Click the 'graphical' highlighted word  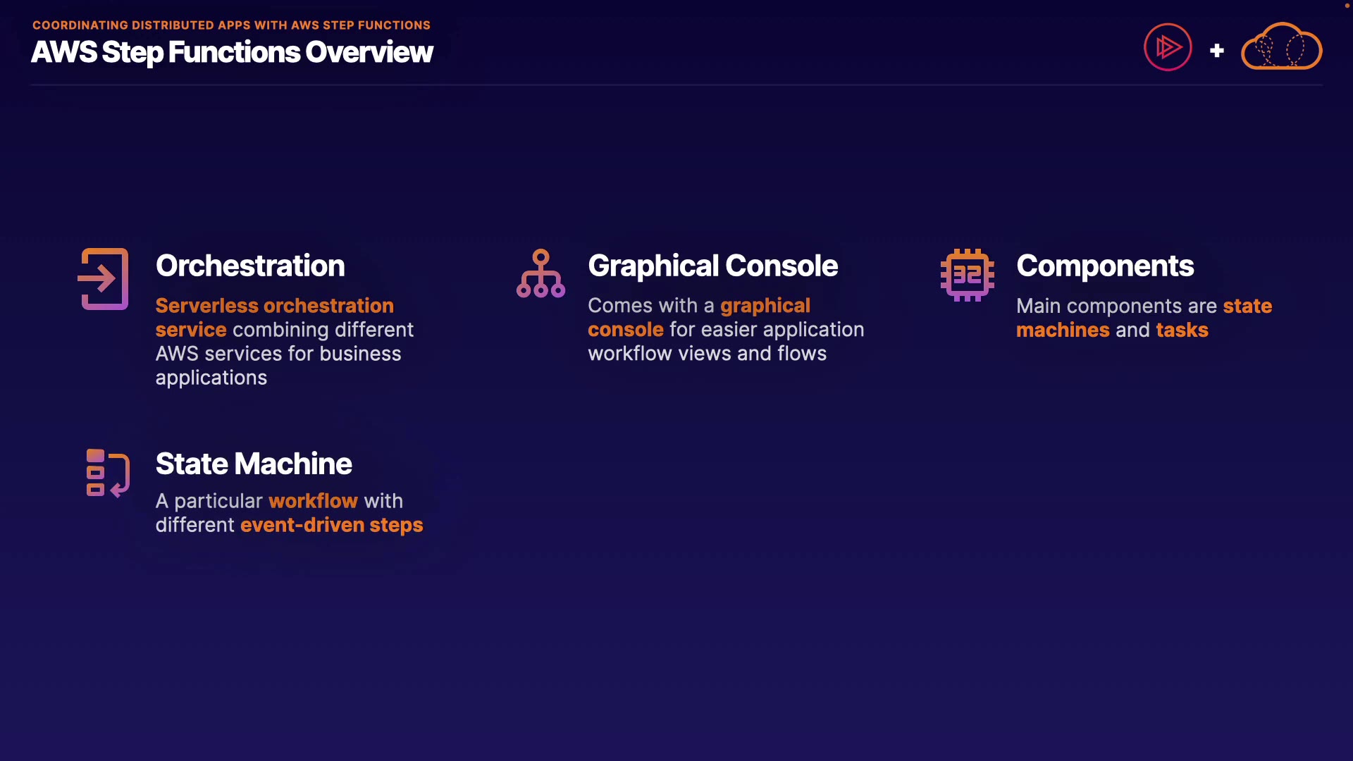coord(765,306)
